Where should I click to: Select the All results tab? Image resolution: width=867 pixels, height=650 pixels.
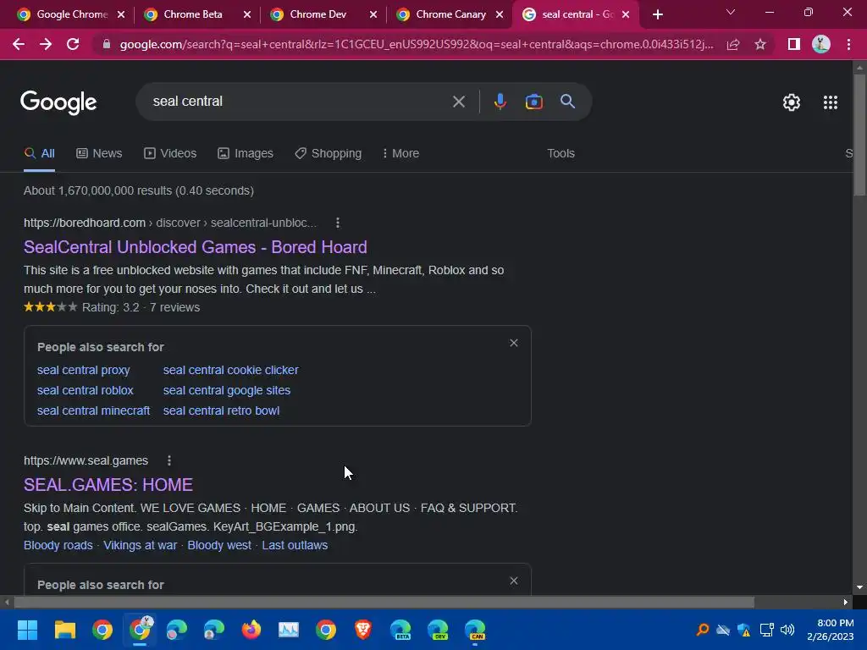click(x=39, y=153)
